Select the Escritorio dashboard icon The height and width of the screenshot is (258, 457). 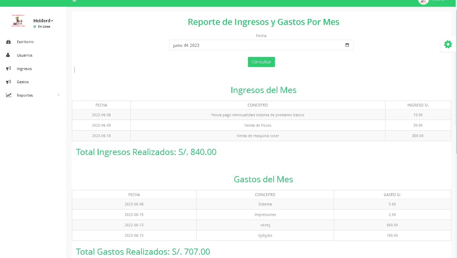pyautogui.click(x=8, y=42)
